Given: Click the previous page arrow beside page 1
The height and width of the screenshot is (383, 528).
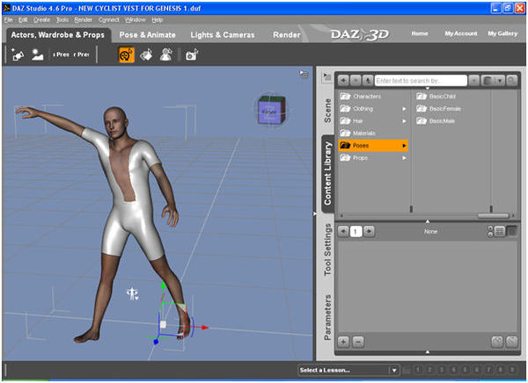Looking at the screenshot, I should [343, 231].
